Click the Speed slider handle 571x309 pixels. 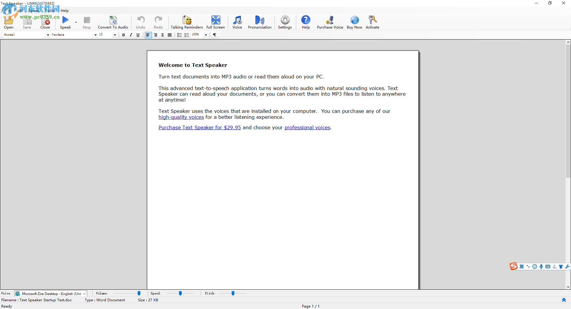pos(180,293)
